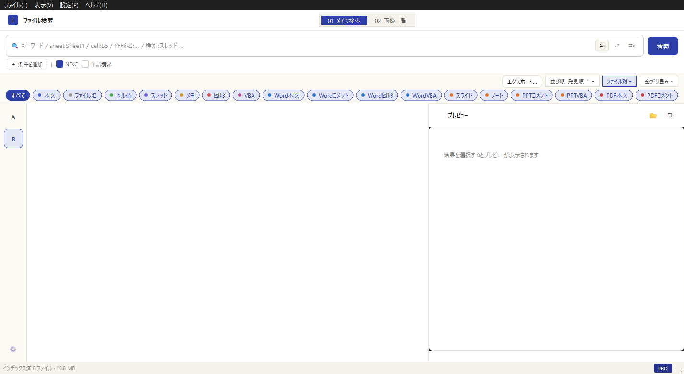The height and width of the screenshot is (374, 684).
Task: Toggle the セル値 filter chip
Action: [x=120, y=95]
